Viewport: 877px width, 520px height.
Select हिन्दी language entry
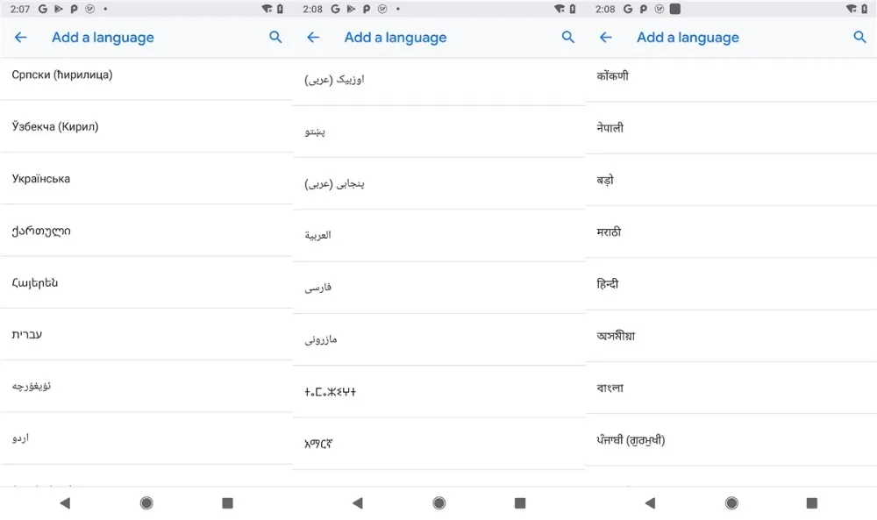pyautogui.click(x=731, y=284)
